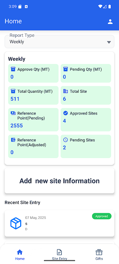The height and width of the screenshot is (264, 119).
Task: Open the Total Quantity (MT) card
Action: pyautogui.click(x=33, y=95)
